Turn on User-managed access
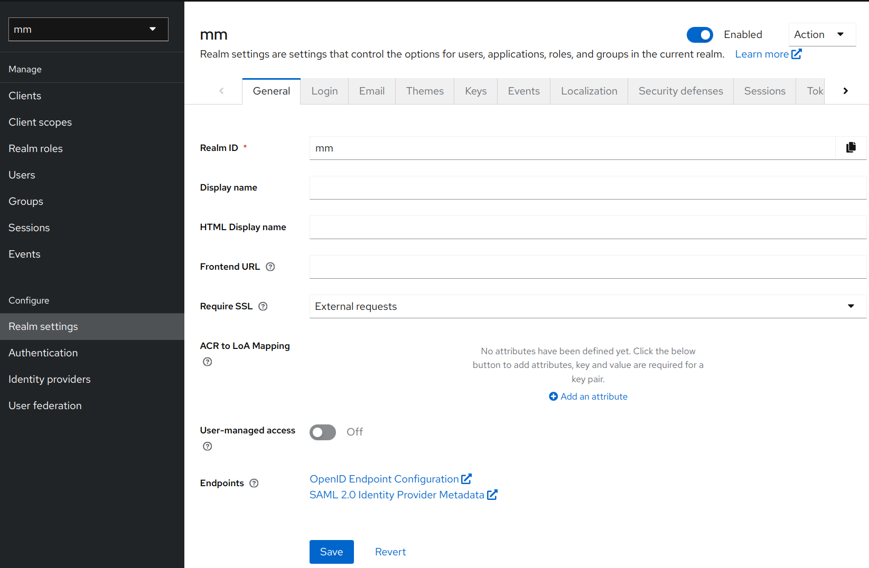The width and height of the screenshot is (869, 568). 322,432
